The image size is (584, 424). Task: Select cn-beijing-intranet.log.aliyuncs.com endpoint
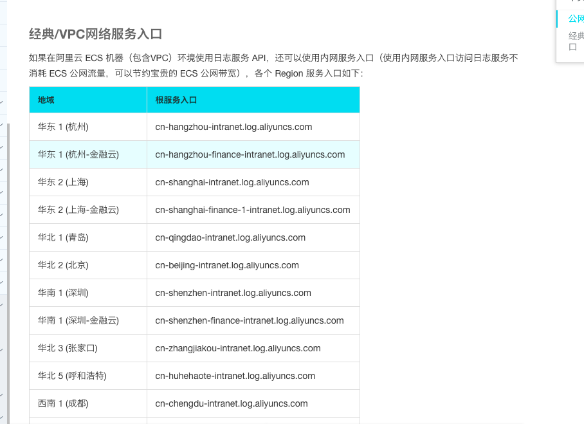coord(227,265)
